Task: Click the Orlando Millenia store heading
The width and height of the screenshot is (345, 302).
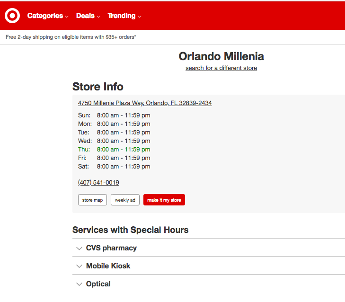Action: tap(221, 56)
